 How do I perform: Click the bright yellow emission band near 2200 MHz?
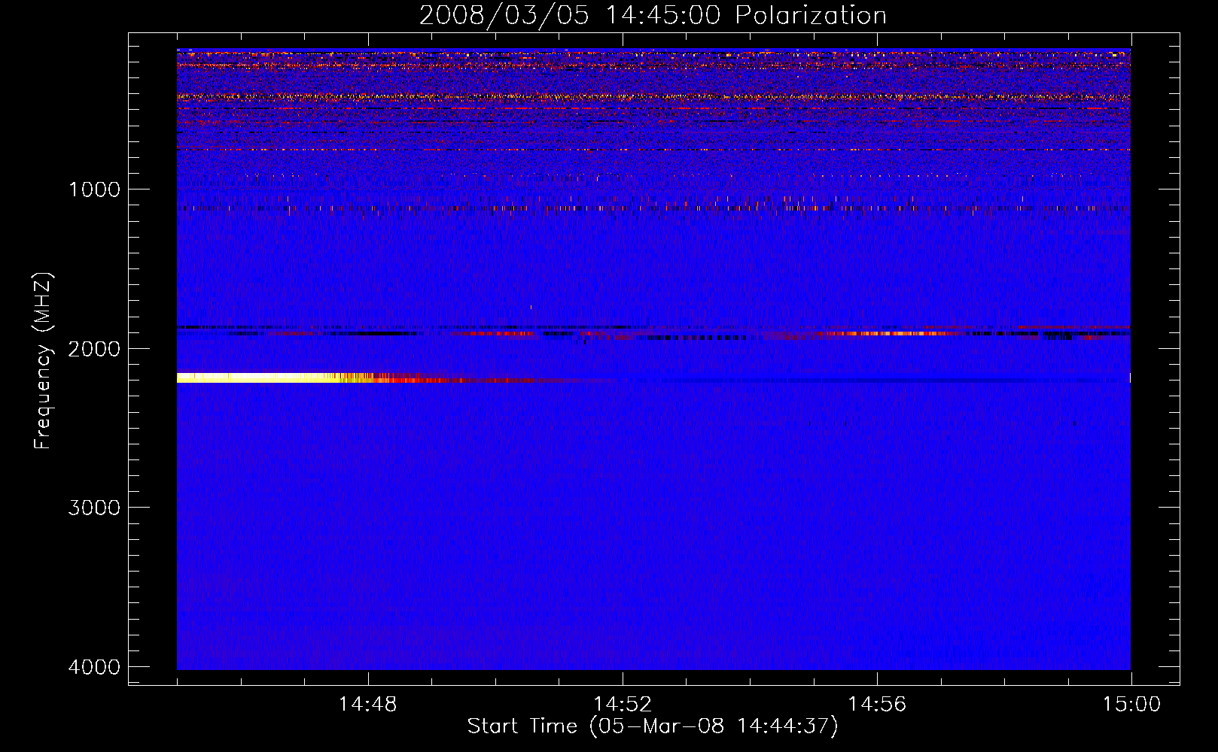248,378
